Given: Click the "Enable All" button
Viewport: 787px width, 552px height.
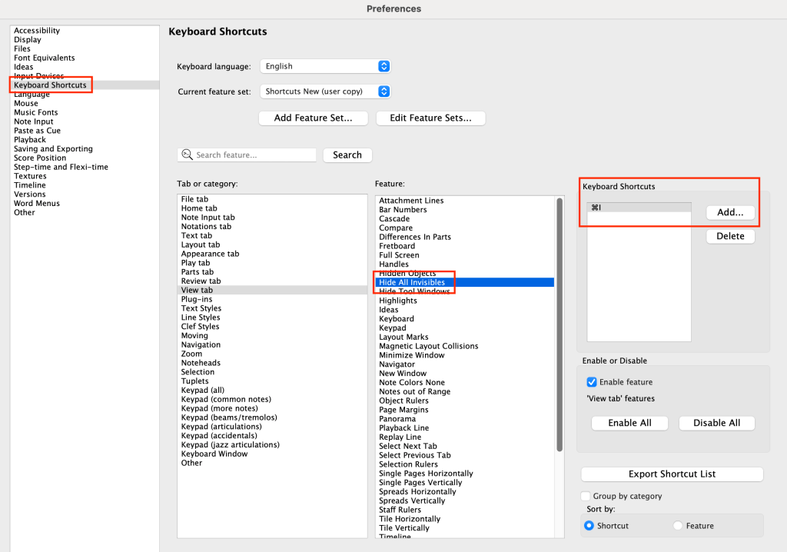Looking at the screenshot, I should point(629,423).
